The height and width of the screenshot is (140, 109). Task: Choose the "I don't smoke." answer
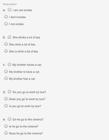coord(6,17)
